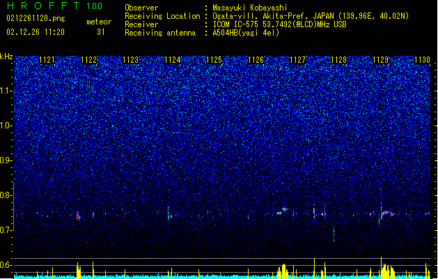Click the 1123 time marker
The width and height of the screenshot is (438, 279).
pyautogui.click(x=130, y=60)
